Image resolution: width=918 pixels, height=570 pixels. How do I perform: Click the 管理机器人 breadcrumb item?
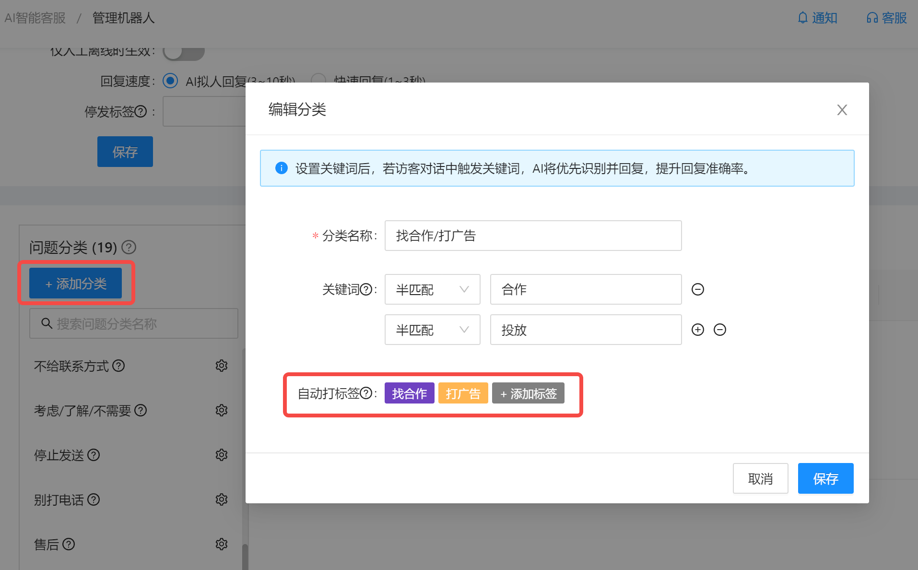click(123, 18)
